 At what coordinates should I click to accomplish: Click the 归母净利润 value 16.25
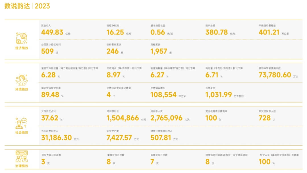point(115,32)
